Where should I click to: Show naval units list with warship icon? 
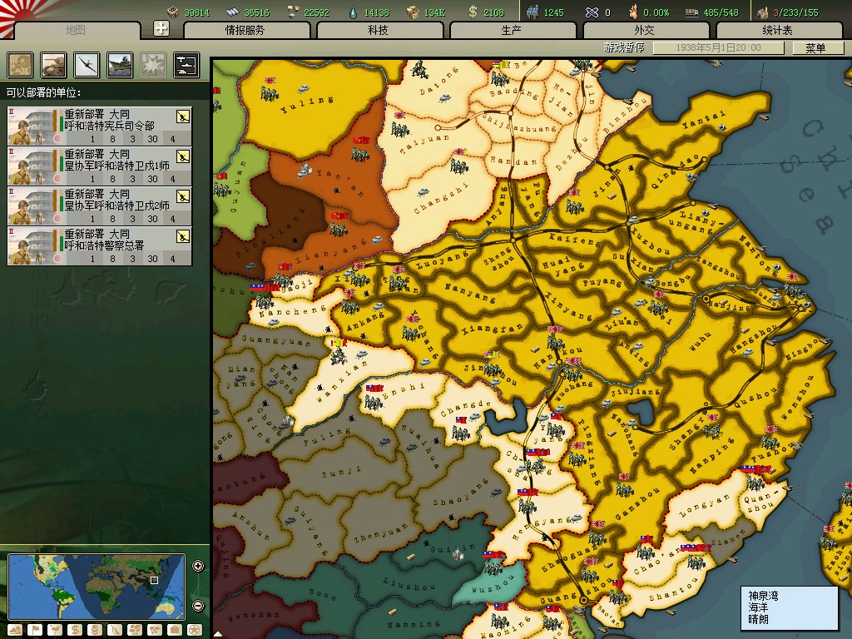(x=120, y=65)
